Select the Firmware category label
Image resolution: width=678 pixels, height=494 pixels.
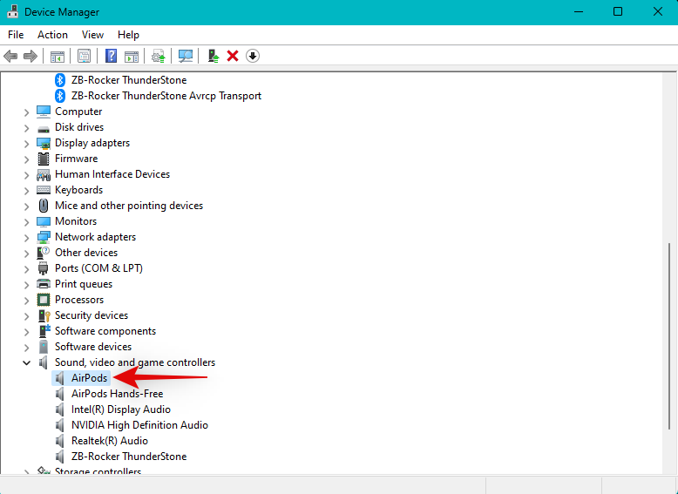[x=76, y=159]
